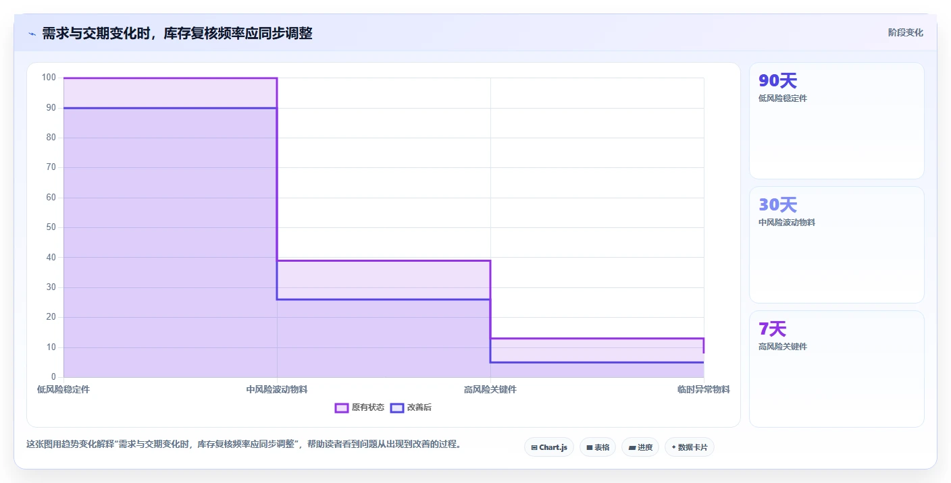Click the y-axis value 50
The height and width of the screenshot is (483, 951).
click(x=51, y=227)
